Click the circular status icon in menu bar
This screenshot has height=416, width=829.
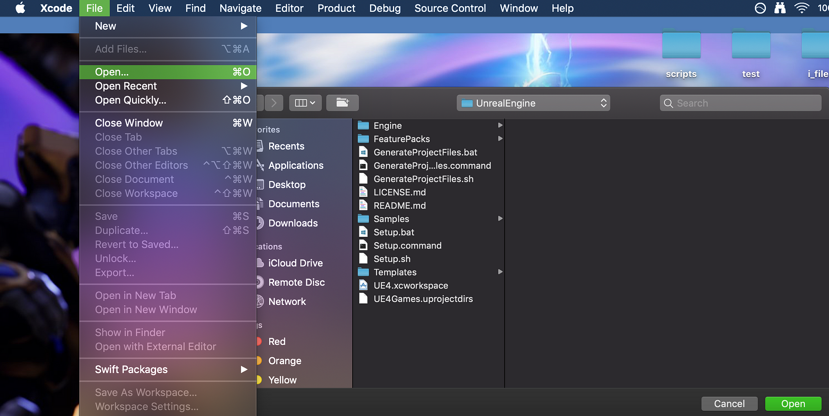pyautogui.click(x=760, y=8)
